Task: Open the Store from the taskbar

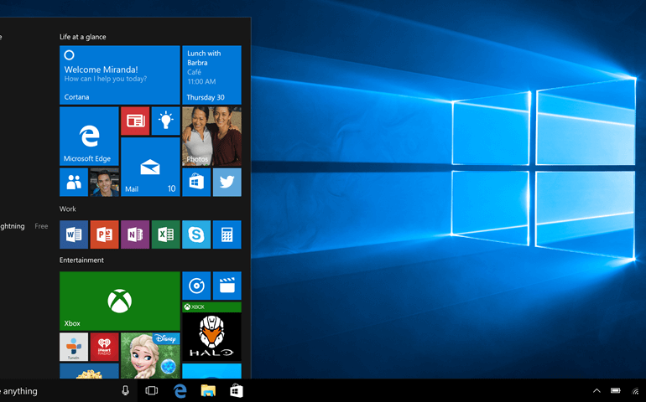Action: point(237,390)
